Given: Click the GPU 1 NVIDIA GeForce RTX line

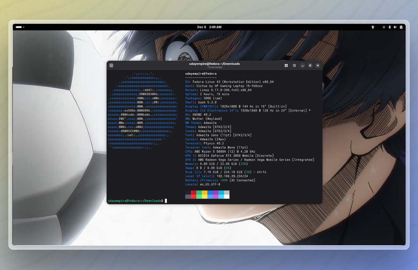Looking at the screenshot, I should point(230,156).
